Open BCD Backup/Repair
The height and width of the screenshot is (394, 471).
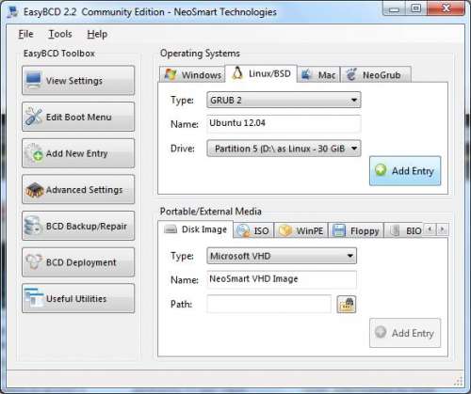[x=78, y=226]
